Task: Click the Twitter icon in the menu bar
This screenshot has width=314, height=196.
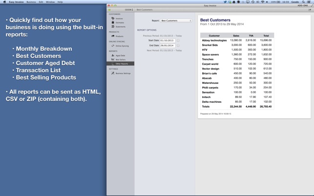Action: click(225, 2)
